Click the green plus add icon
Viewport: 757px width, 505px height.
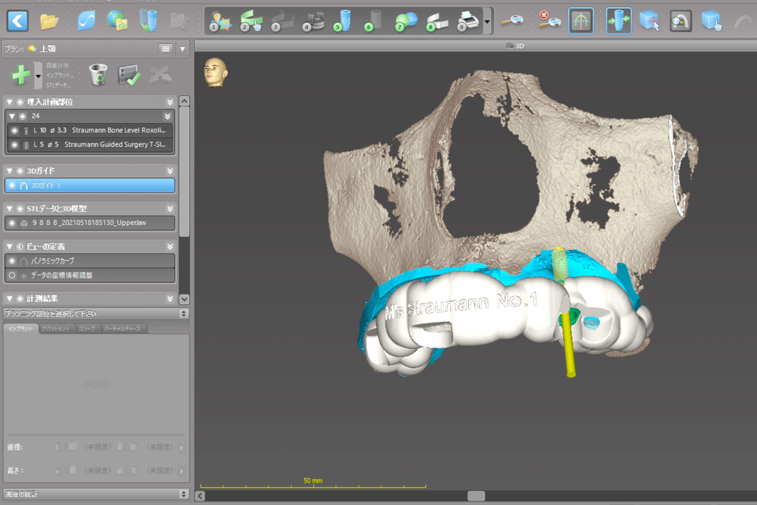pyautogui.click(x=21, y=75)
